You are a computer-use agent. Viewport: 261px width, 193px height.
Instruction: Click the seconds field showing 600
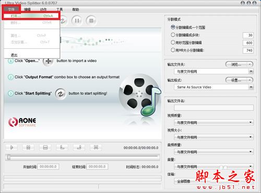pos(248,43)
